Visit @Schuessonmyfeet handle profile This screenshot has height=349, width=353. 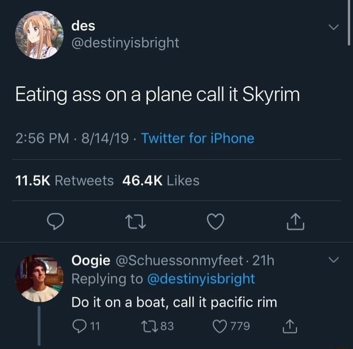coord(179,260)
